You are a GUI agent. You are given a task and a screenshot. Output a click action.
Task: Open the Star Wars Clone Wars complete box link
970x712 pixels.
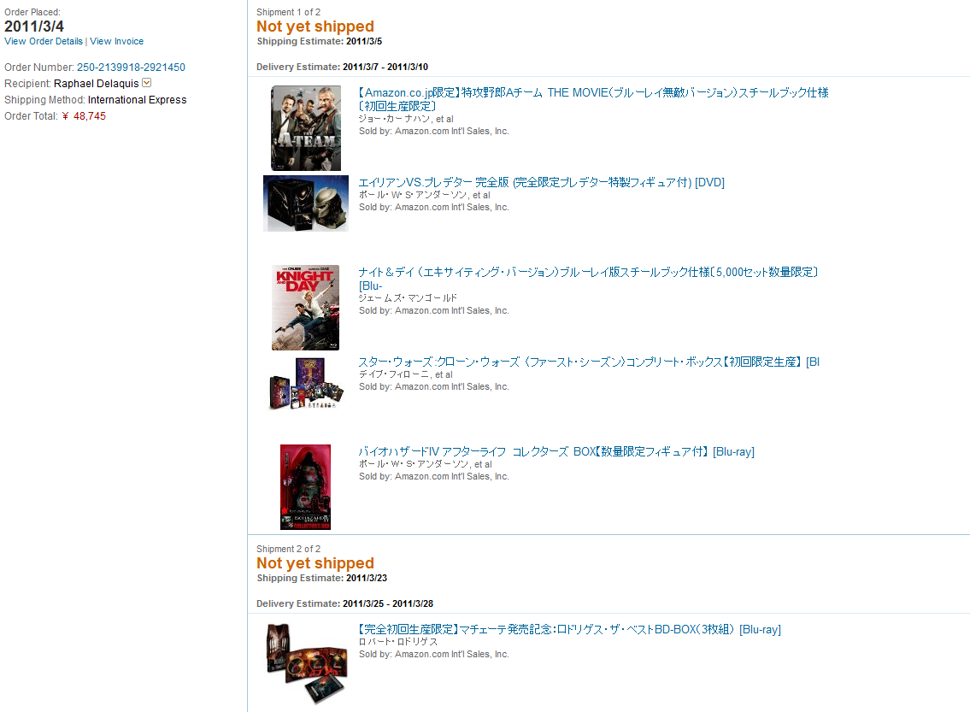(x=589, y=362)
